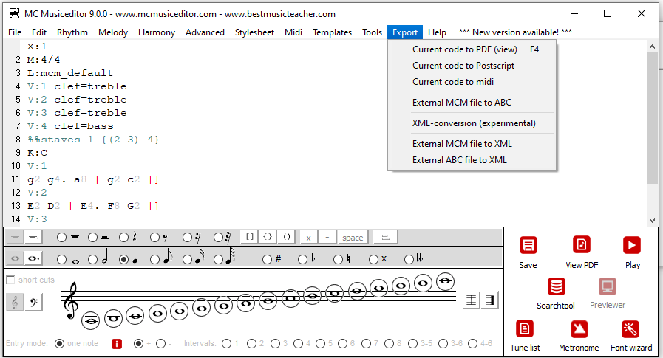Select the sixteenth note radio button
663x358 pixels.
[x=187, y=259]
